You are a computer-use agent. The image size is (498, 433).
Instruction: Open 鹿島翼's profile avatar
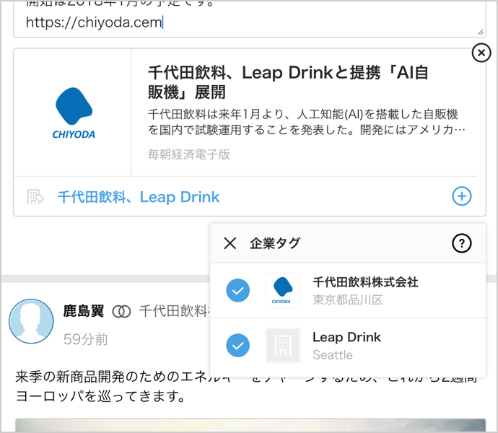click(x=31, y=321)
